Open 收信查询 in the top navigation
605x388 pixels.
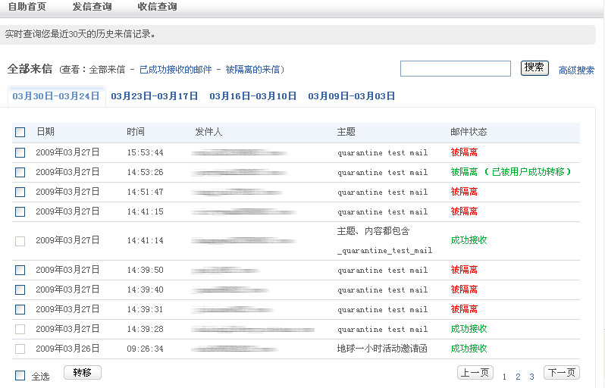157,7
